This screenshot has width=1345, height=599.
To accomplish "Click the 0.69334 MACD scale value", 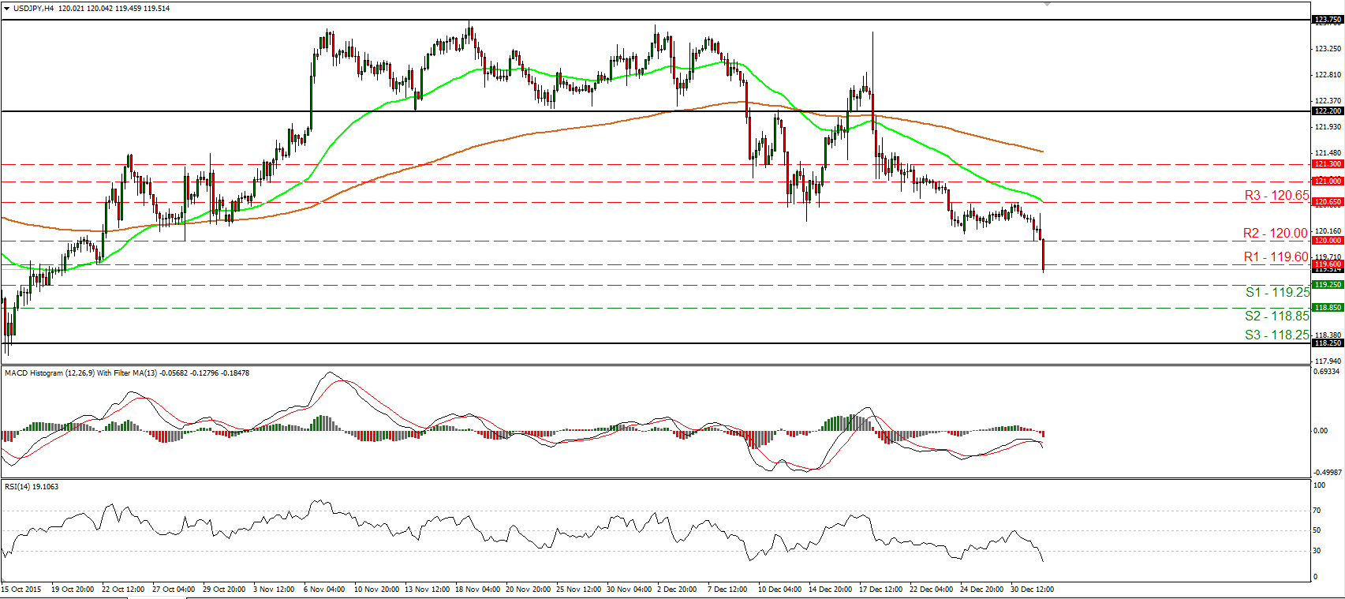I will pyautogui.click(x=1327, y=371).
